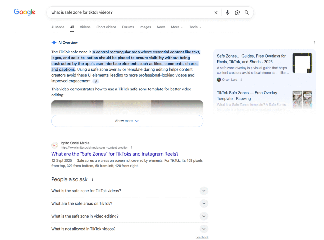
Task: Click the Kapwing safe zones thumbnail
Action: pyautogui.click(x=302, y=99)
